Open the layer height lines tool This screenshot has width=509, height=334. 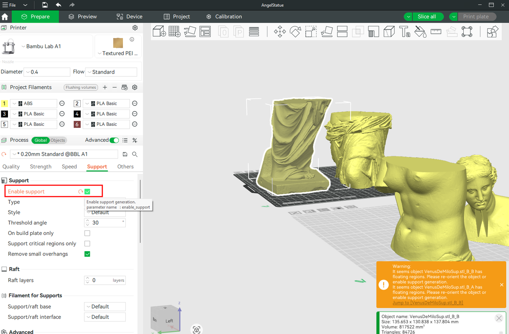[x=254, y=31]
